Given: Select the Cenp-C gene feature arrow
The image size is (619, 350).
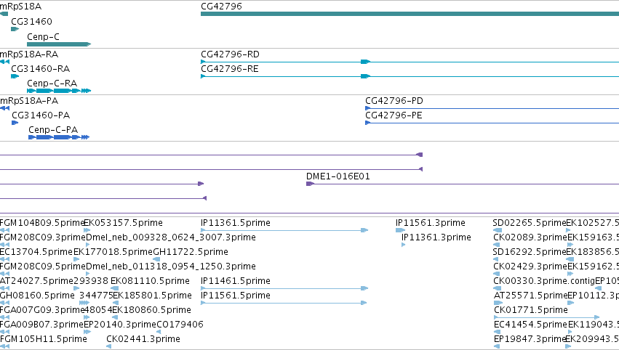Looking at the screenshot, I should 59,44.
